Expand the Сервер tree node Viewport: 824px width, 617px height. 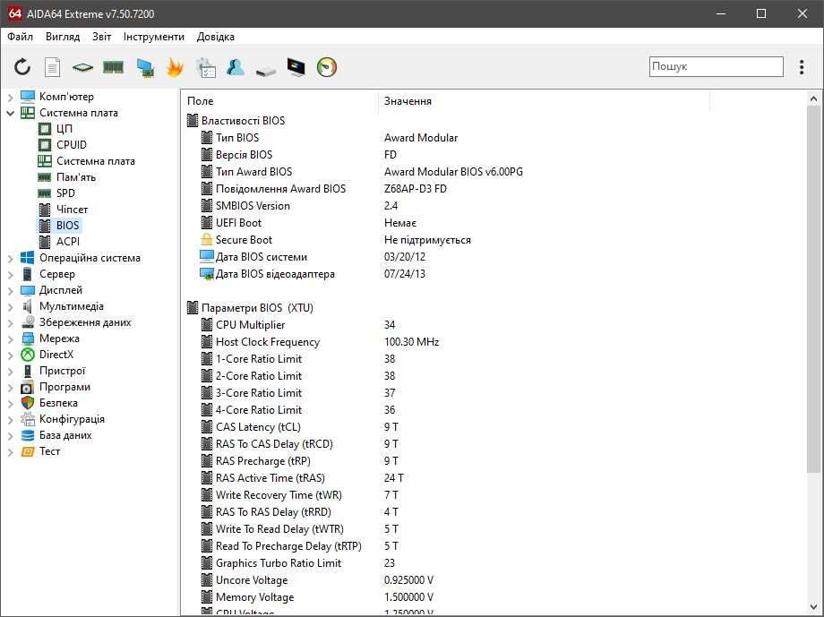point(10,274)
